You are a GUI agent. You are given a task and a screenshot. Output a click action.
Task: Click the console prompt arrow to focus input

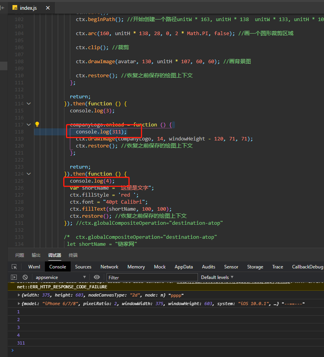tap(12, 350)
